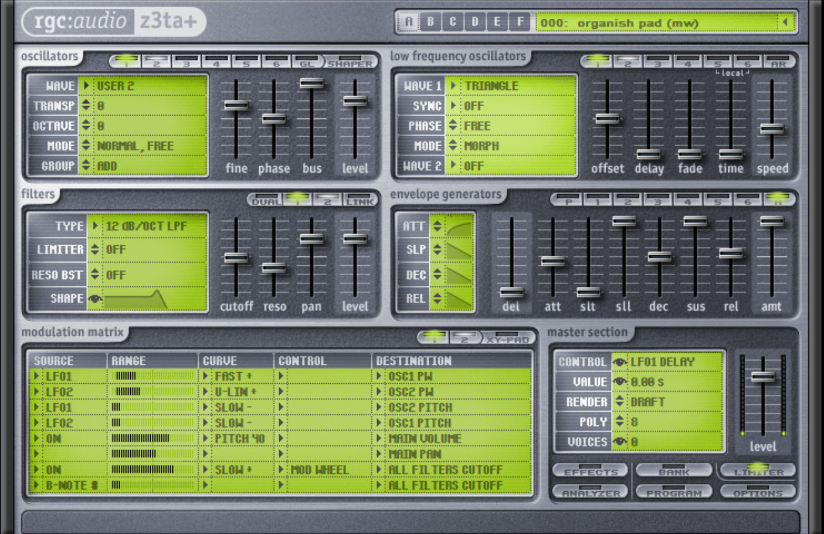Click the envelope sus slider handle
Viewport: 824px width, 534px height.
pos(695,221)
